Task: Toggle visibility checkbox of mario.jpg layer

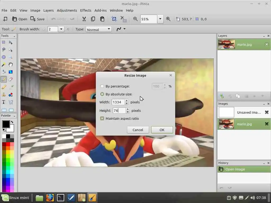Action: click(x=267, y=44)
